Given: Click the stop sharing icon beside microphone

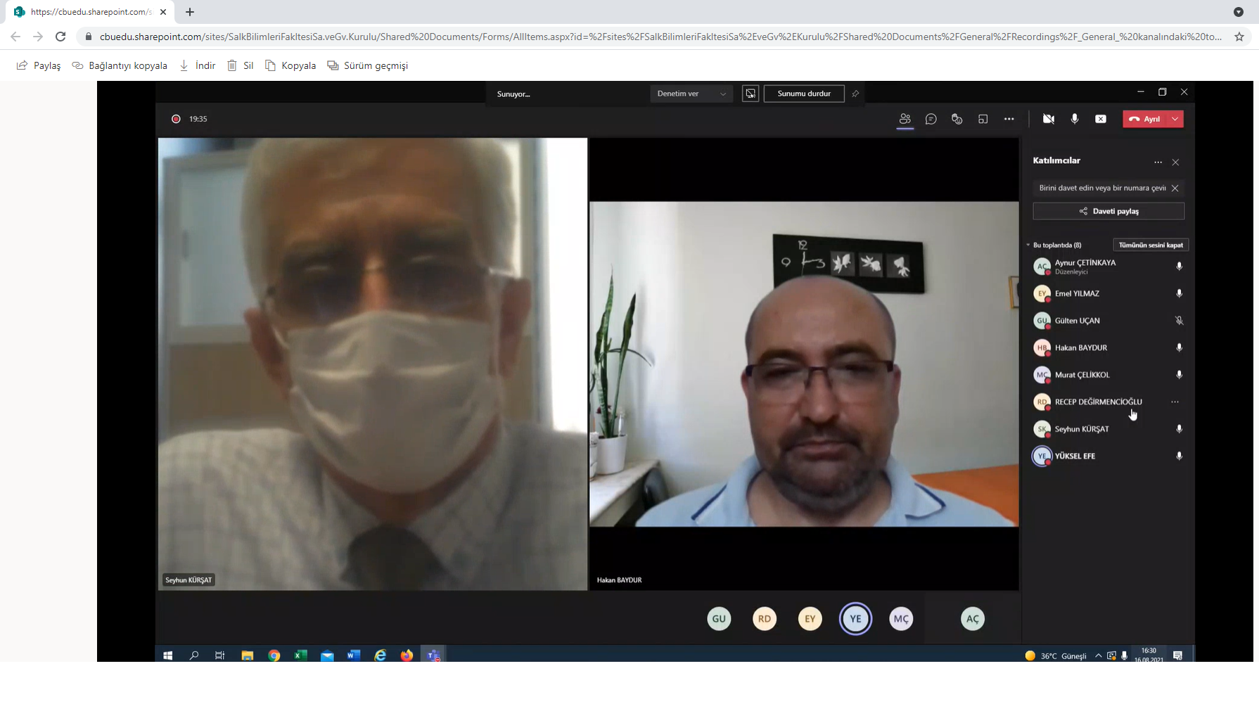Looking at the screenshot, I should pyautogui.click(x=1101, y=120).
